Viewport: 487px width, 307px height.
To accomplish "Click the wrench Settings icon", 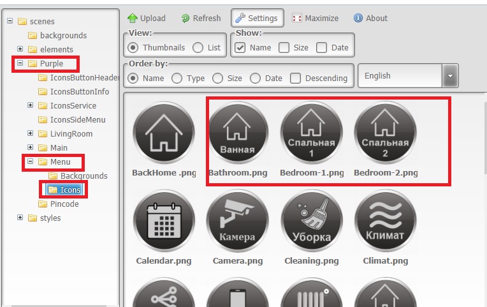I will pos(240,18).
